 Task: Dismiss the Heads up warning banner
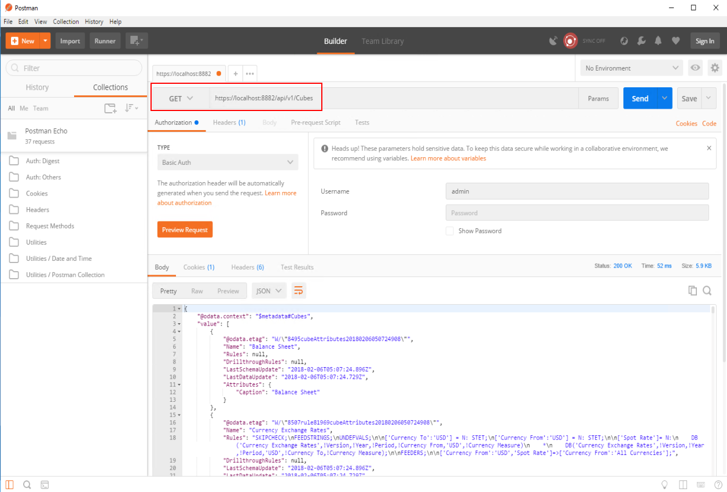coord(709,148)
